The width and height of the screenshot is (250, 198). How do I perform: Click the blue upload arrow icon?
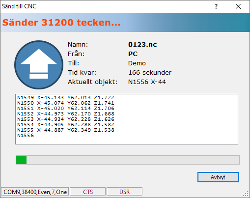(39, 65)
